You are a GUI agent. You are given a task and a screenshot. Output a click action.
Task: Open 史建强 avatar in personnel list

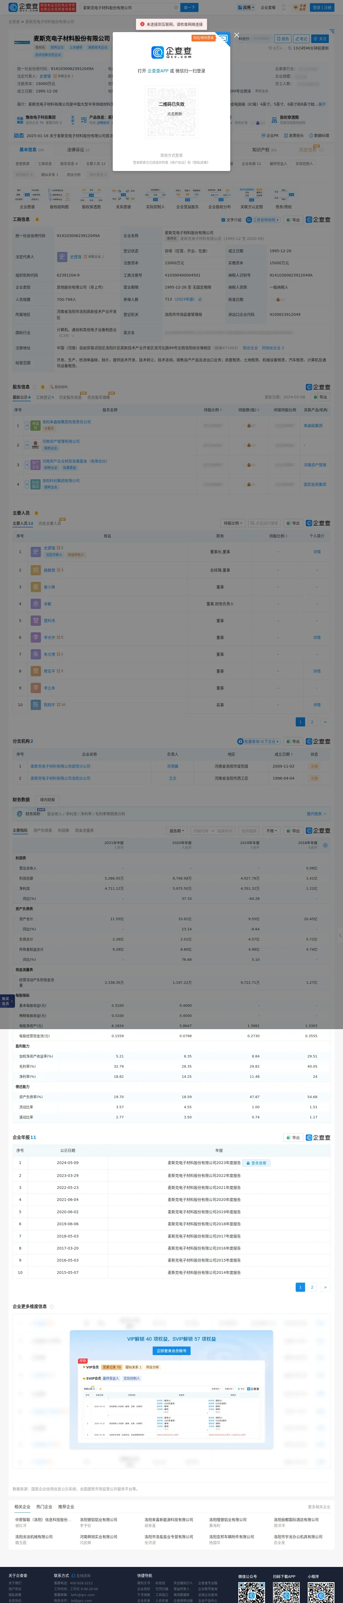[x=36, y=551]
